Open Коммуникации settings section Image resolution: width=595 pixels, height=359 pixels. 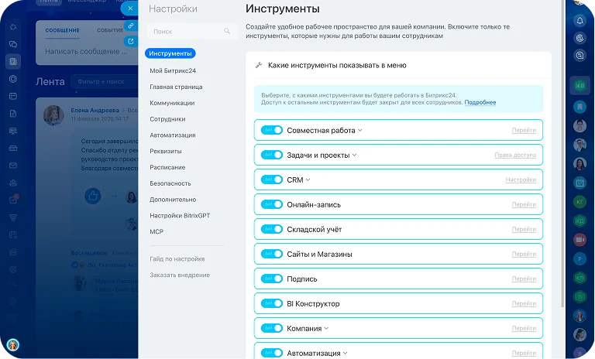click(x=172, y=103)
